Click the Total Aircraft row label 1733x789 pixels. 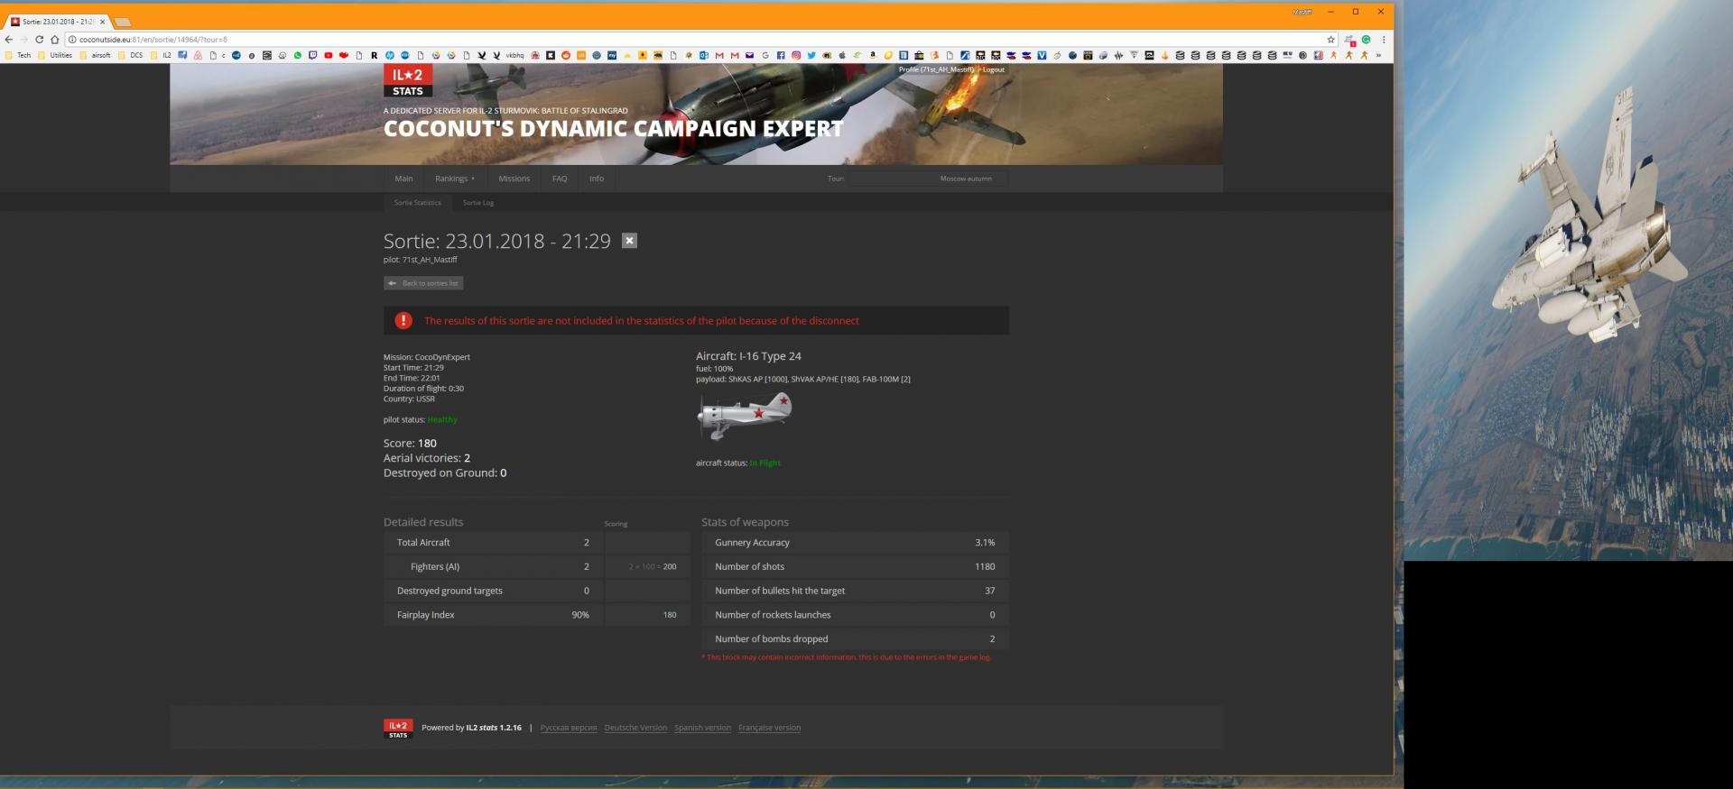click(423, 543)
